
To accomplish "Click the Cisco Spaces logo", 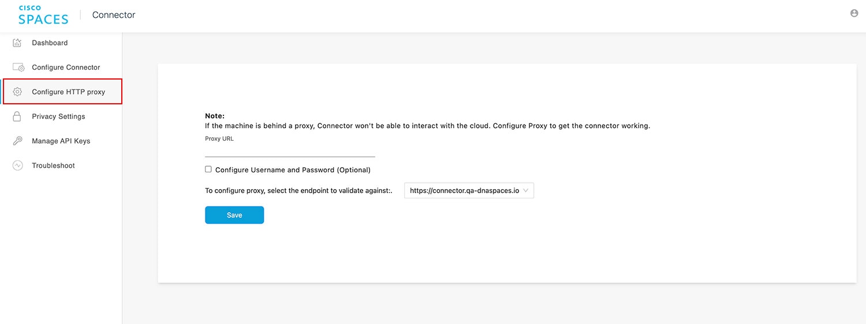I will [x=43, y=16].
